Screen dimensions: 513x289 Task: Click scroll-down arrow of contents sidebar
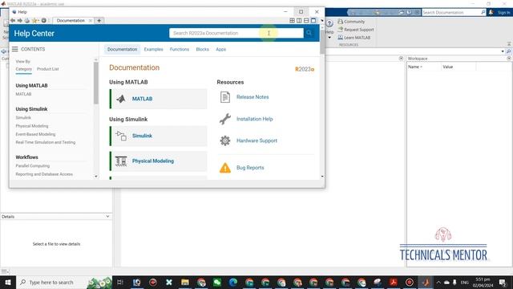(x=96, y=177)
